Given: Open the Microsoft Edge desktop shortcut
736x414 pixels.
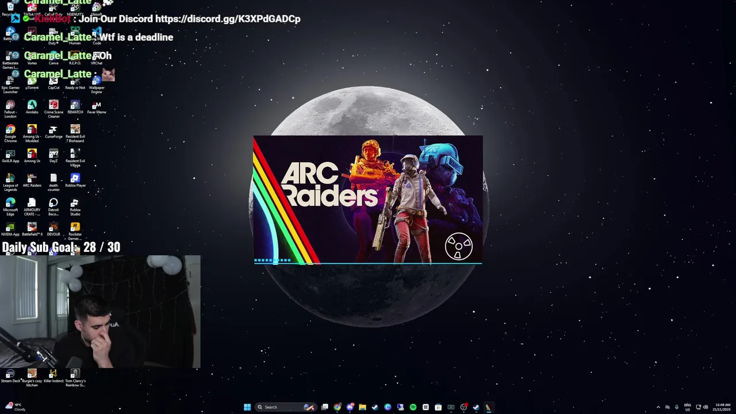Looking at the screenshot, I should point(10,208).
